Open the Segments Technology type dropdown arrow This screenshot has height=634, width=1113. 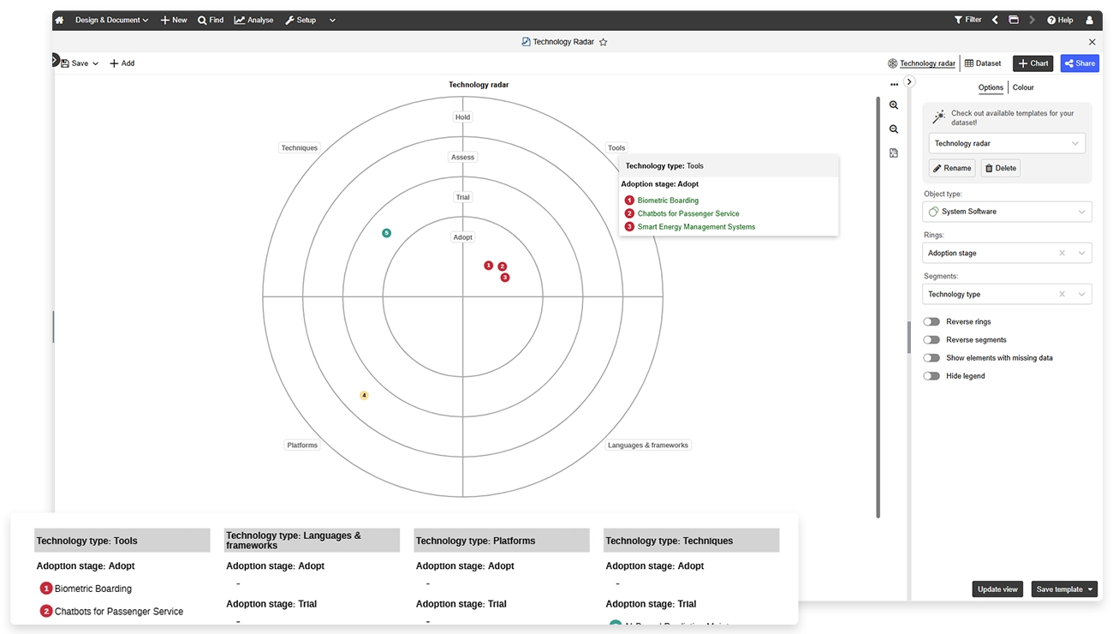[x=1082, y=295]
